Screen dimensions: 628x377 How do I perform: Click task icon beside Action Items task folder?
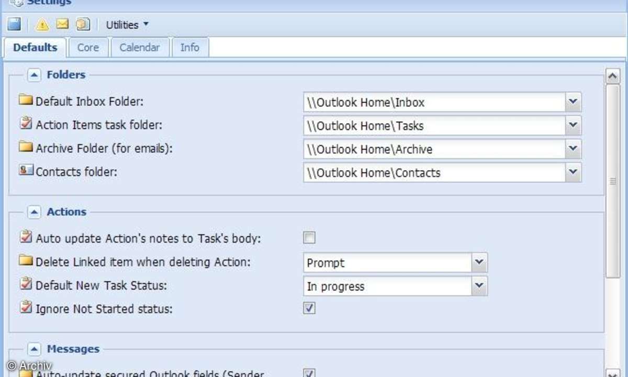(26, 123)
